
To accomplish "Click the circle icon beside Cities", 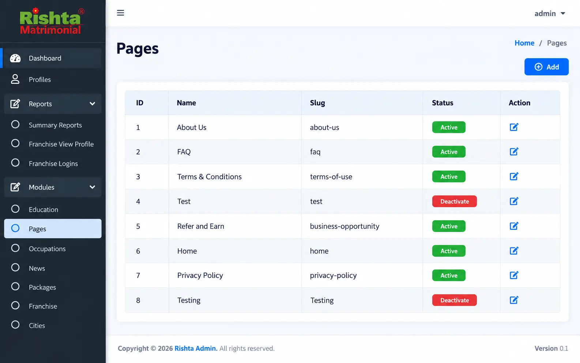I will pos(15,325).
